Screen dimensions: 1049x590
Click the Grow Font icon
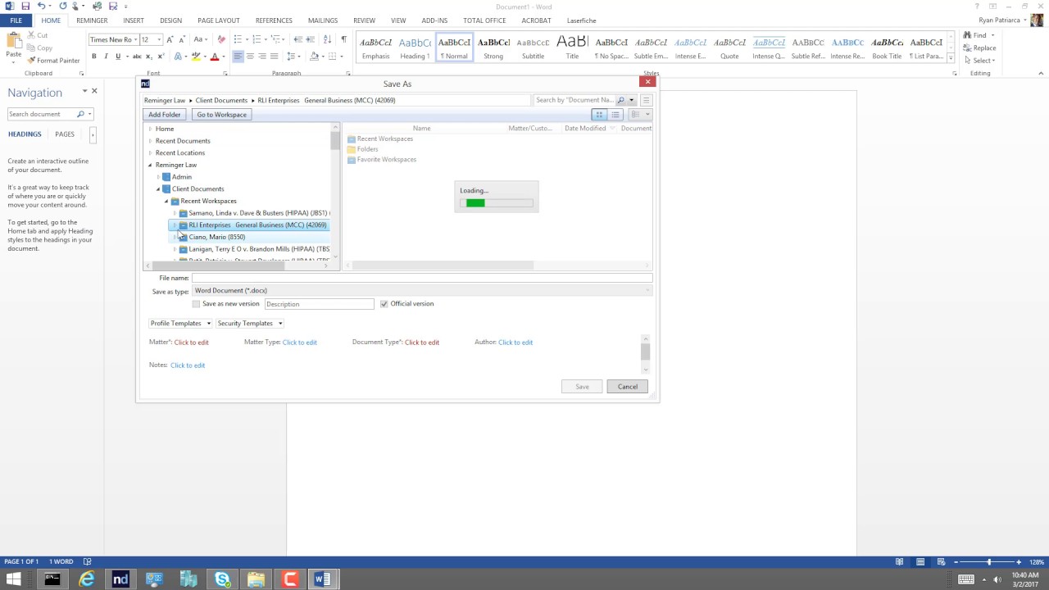click(170, 39)
